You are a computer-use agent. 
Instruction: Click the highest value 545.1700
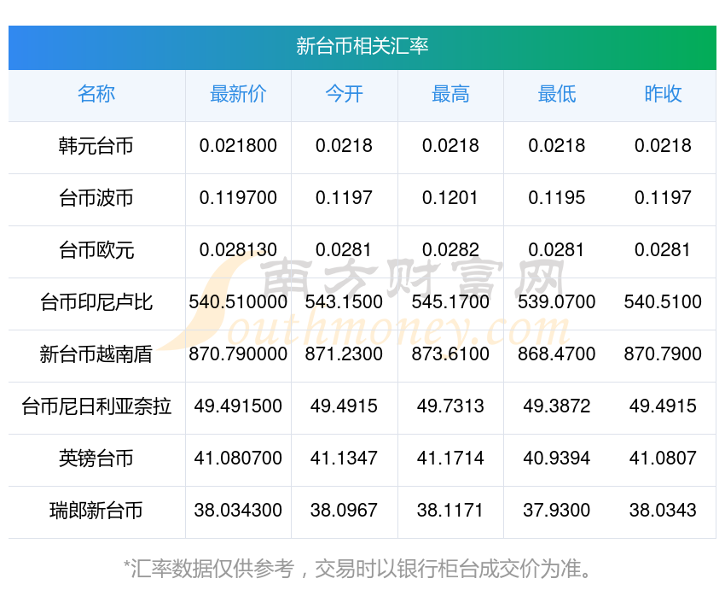click(x=450, y=302)
